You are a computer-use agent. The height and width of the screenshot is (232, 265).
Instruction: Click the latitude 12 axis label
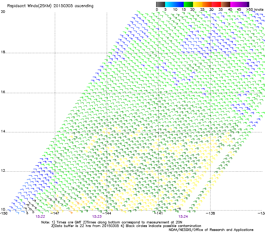tap(3, 171)
